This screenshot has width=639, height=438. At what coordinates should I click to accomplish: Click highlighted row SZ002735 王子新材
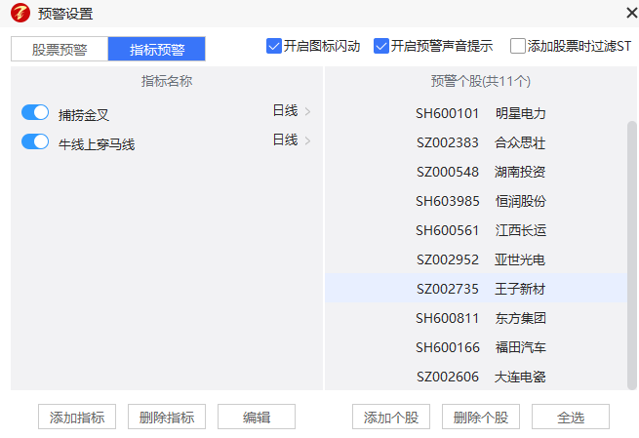point(476,289)
